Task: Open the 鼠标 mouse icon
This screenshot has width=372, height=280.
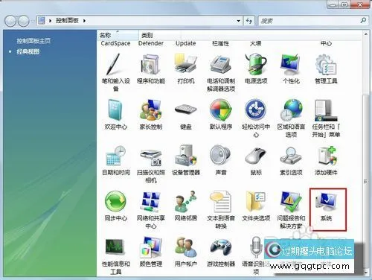Action: (x=256, y=156)
